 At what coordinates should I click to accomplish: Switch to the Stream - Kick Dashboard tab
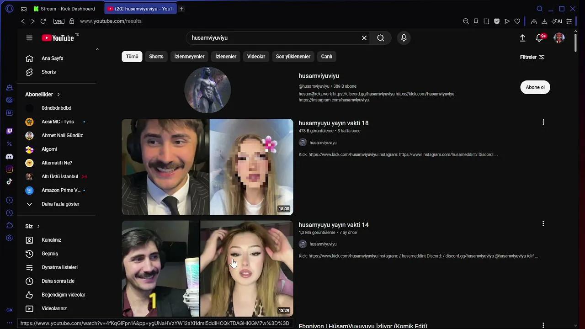[65, 9]
